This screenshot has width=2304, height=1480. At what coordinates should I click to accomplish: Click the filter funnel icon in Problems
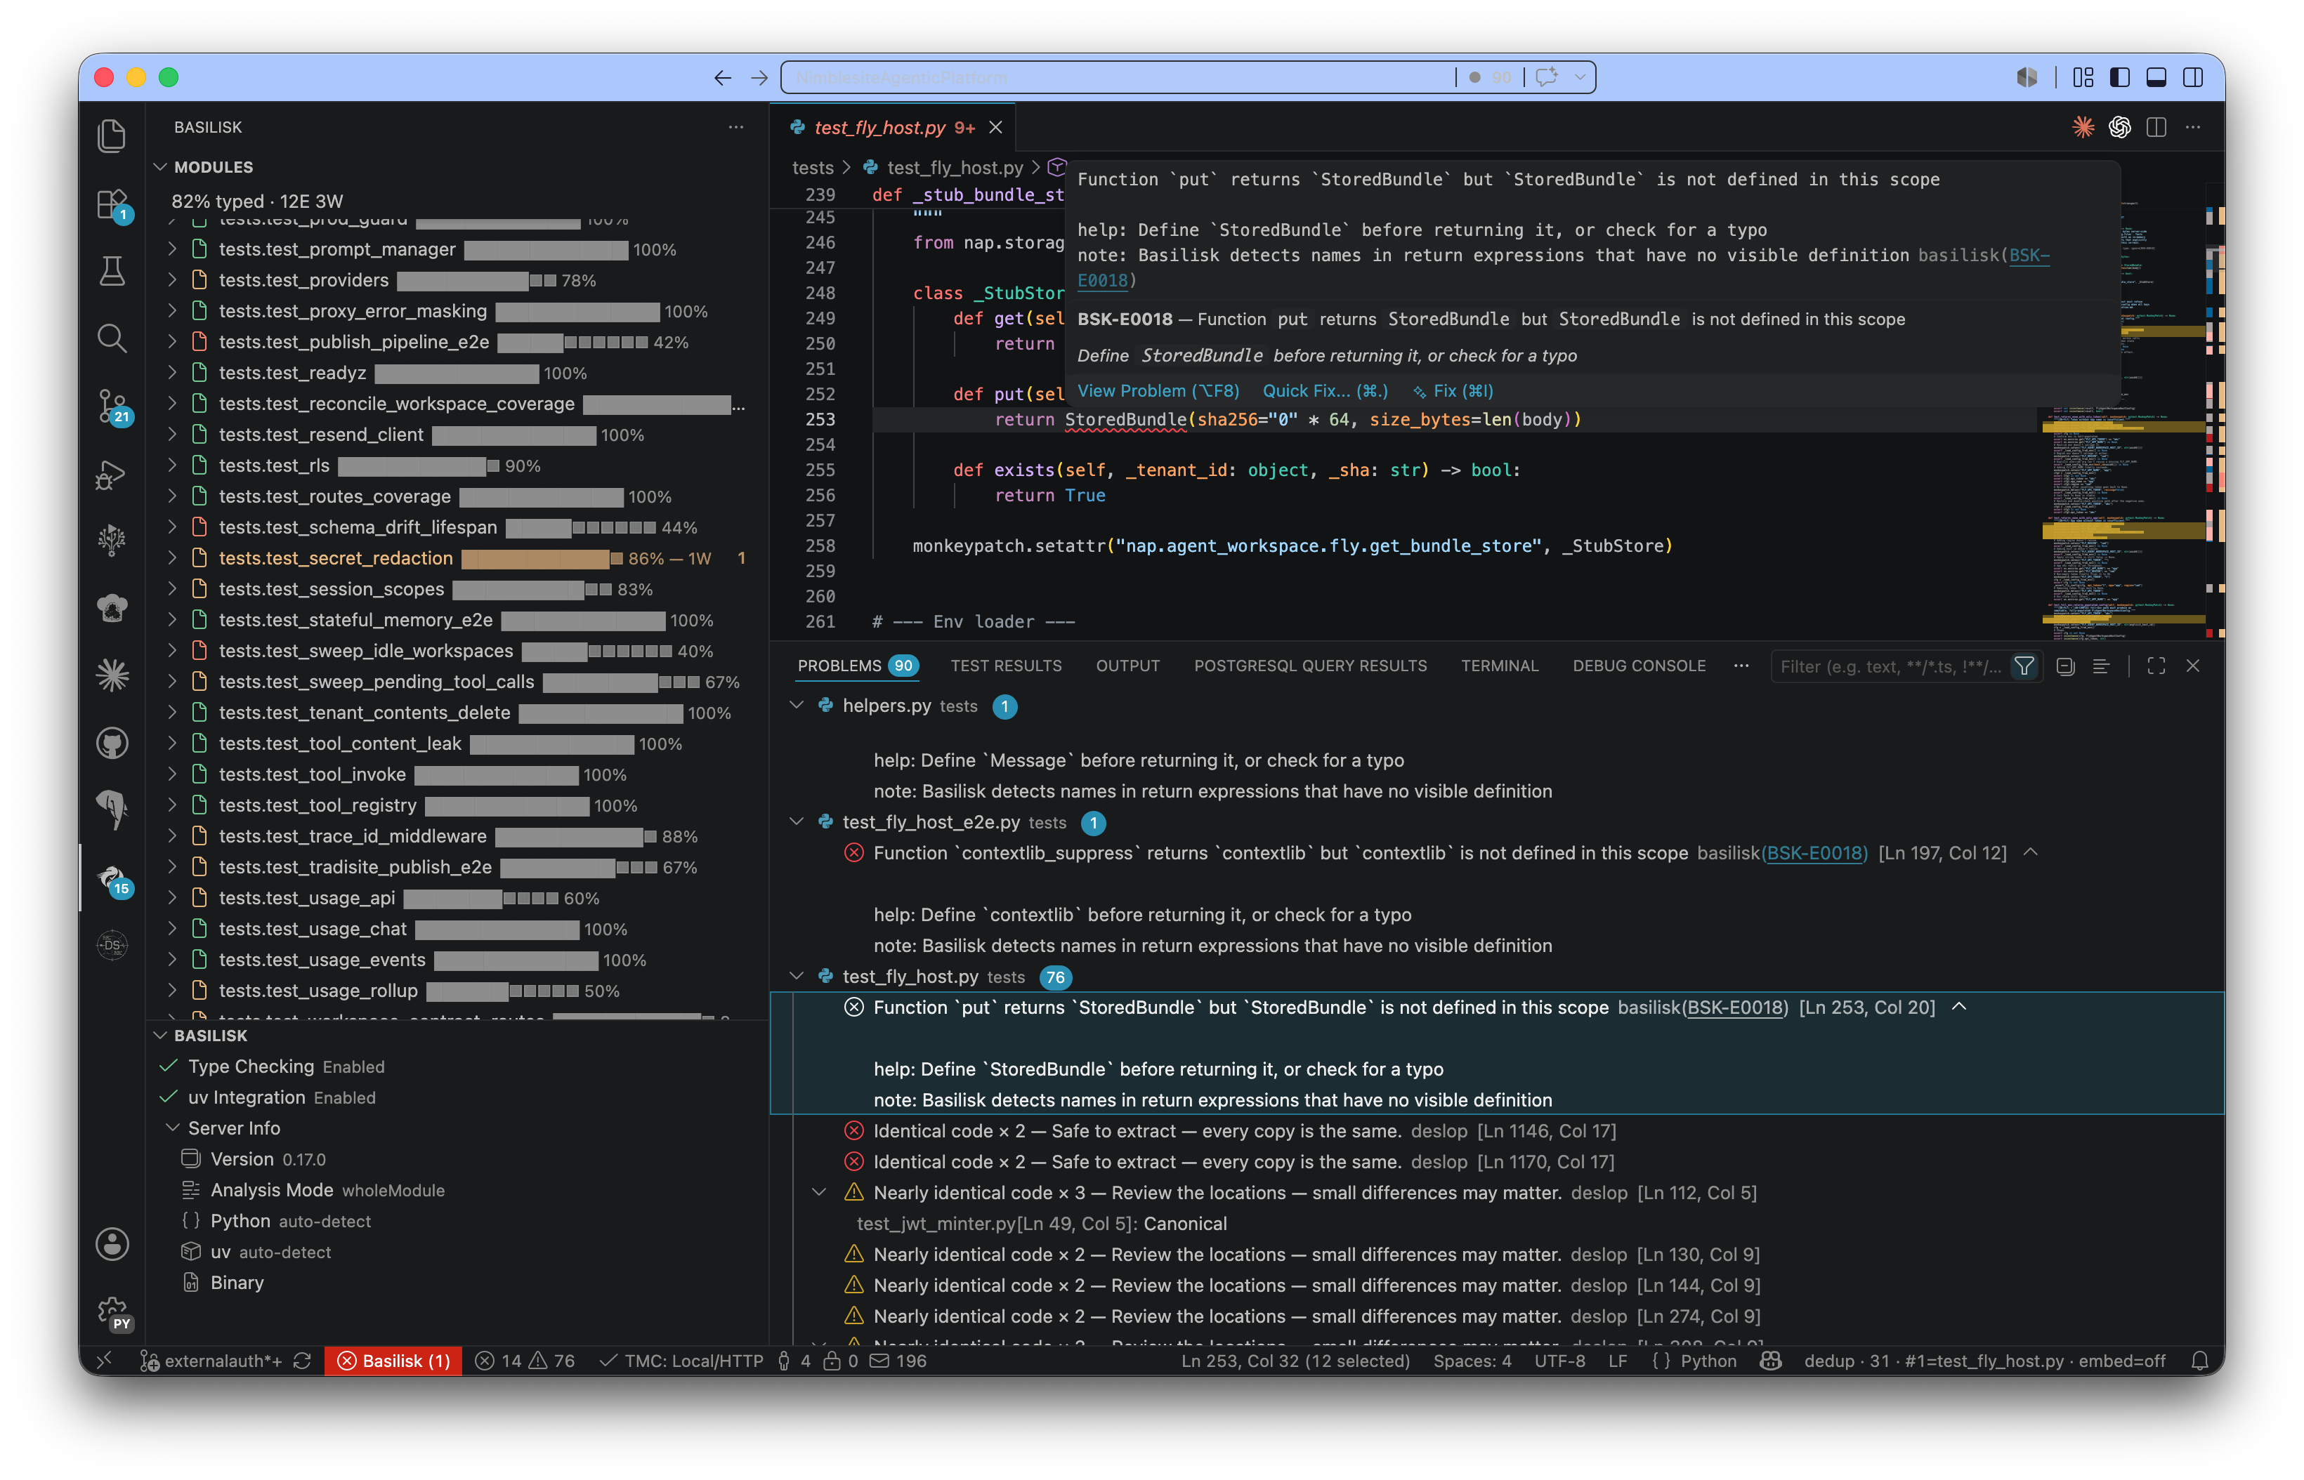pyautogui.click(x=2024, y=666)
